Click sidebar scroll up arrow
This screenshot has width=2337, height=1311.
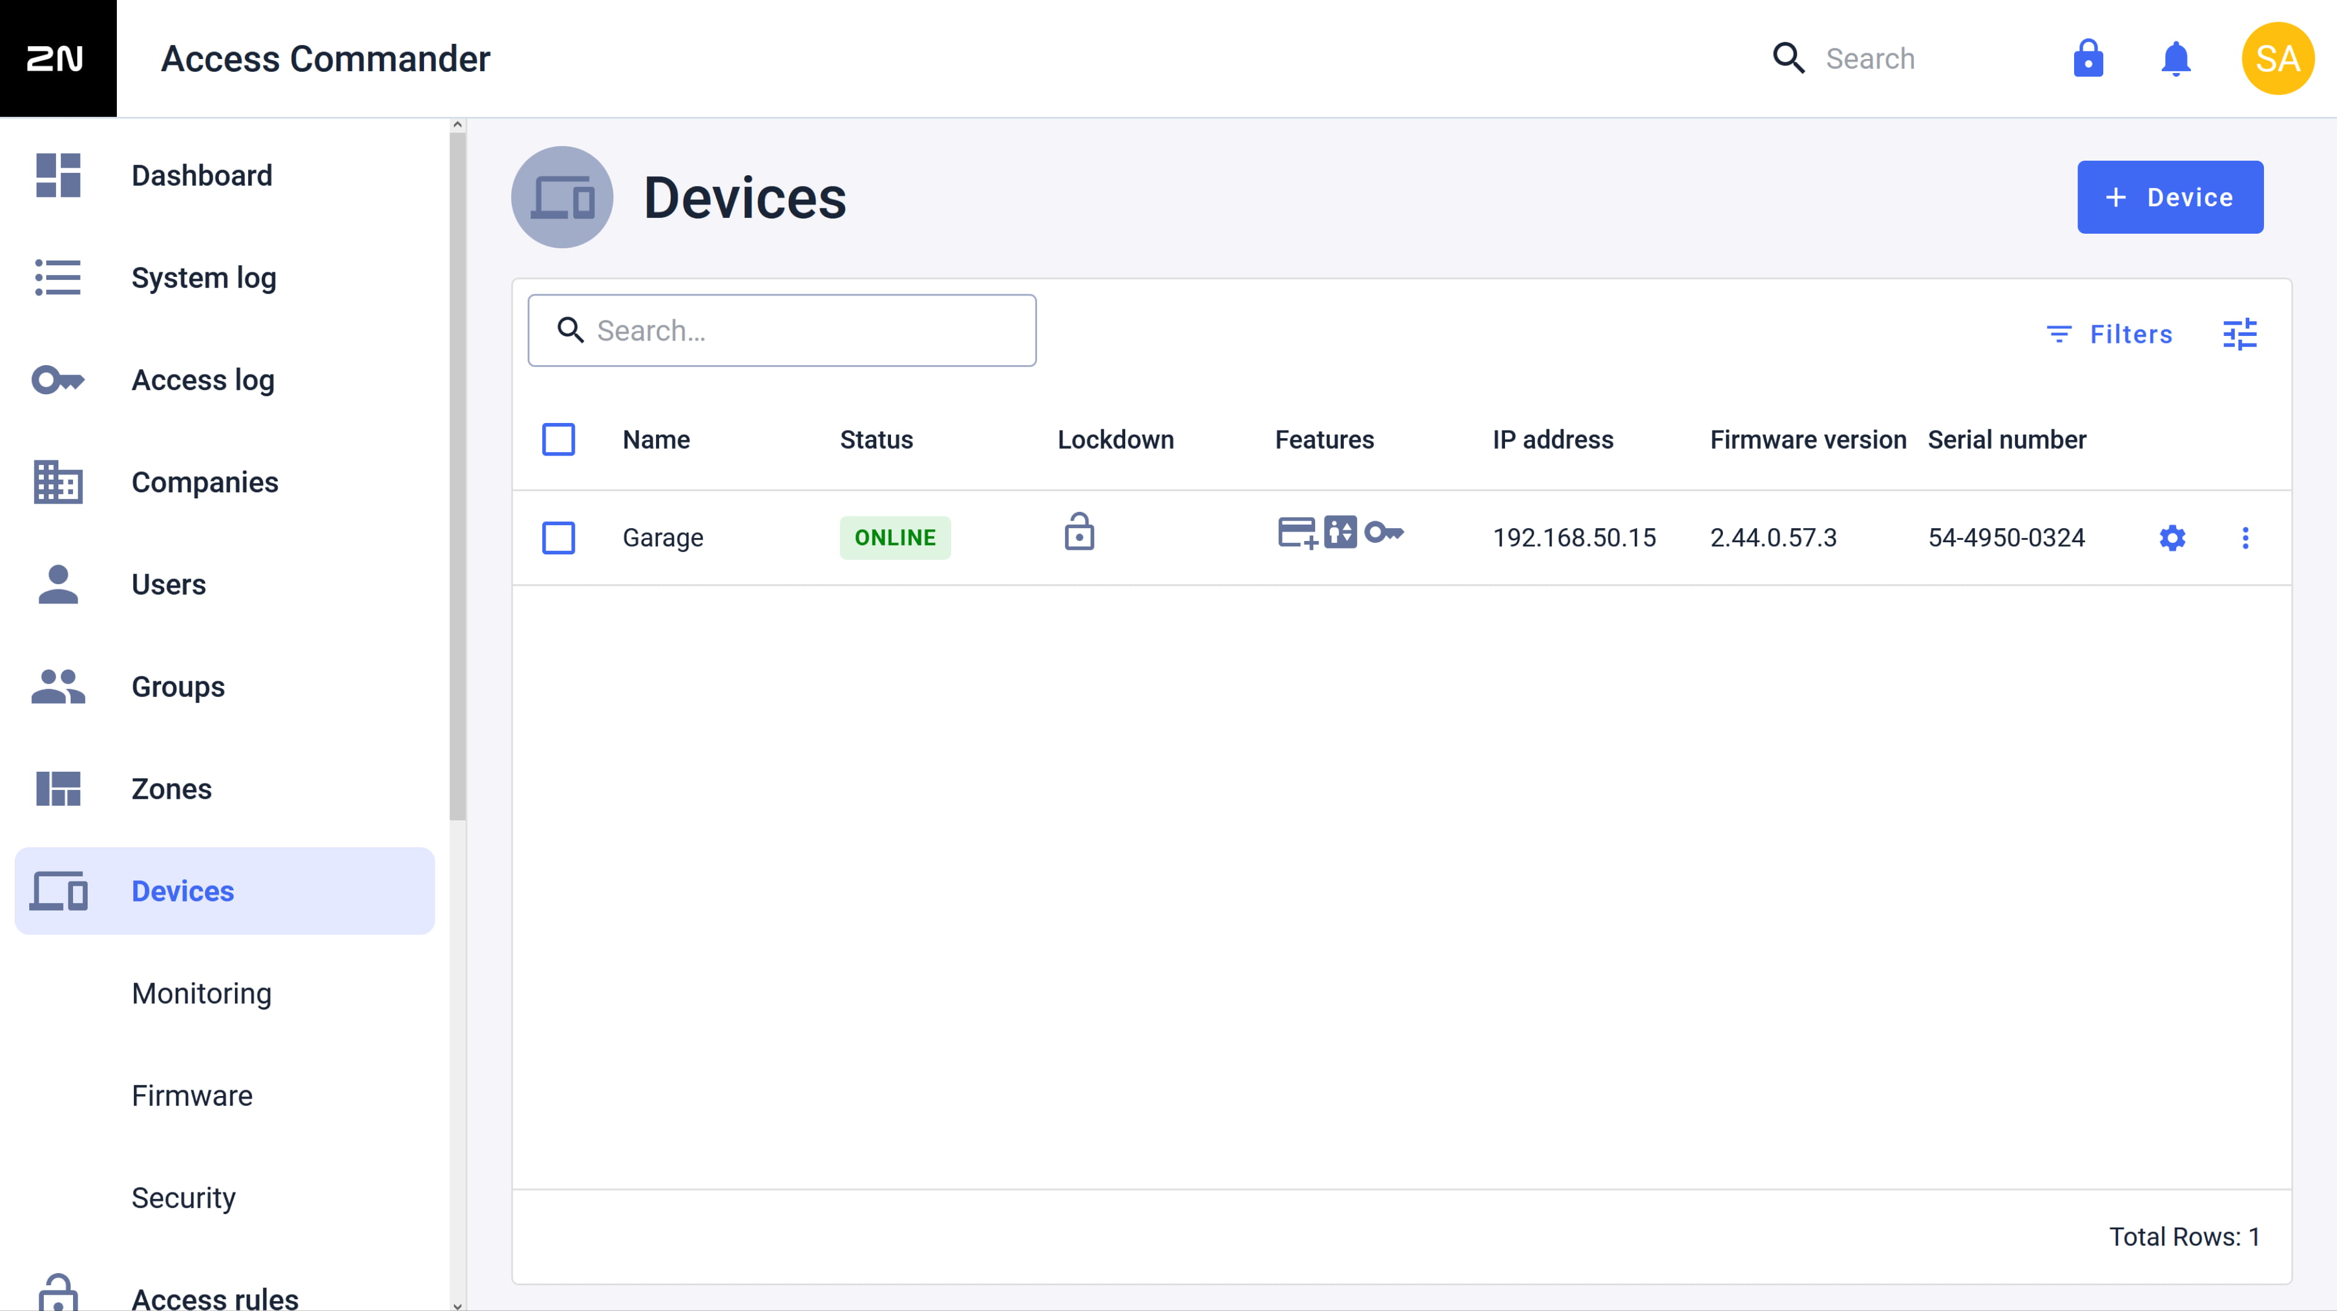tap(457, 125)
